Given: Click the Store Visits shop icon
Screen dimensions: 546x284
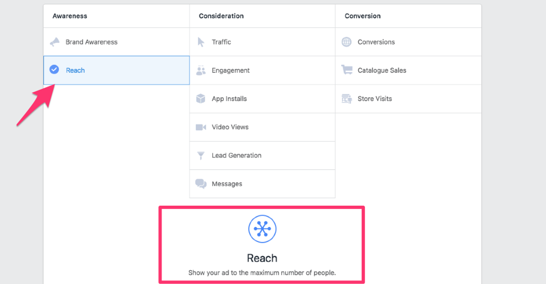Looking at the screenshot, I should (347, 99).
